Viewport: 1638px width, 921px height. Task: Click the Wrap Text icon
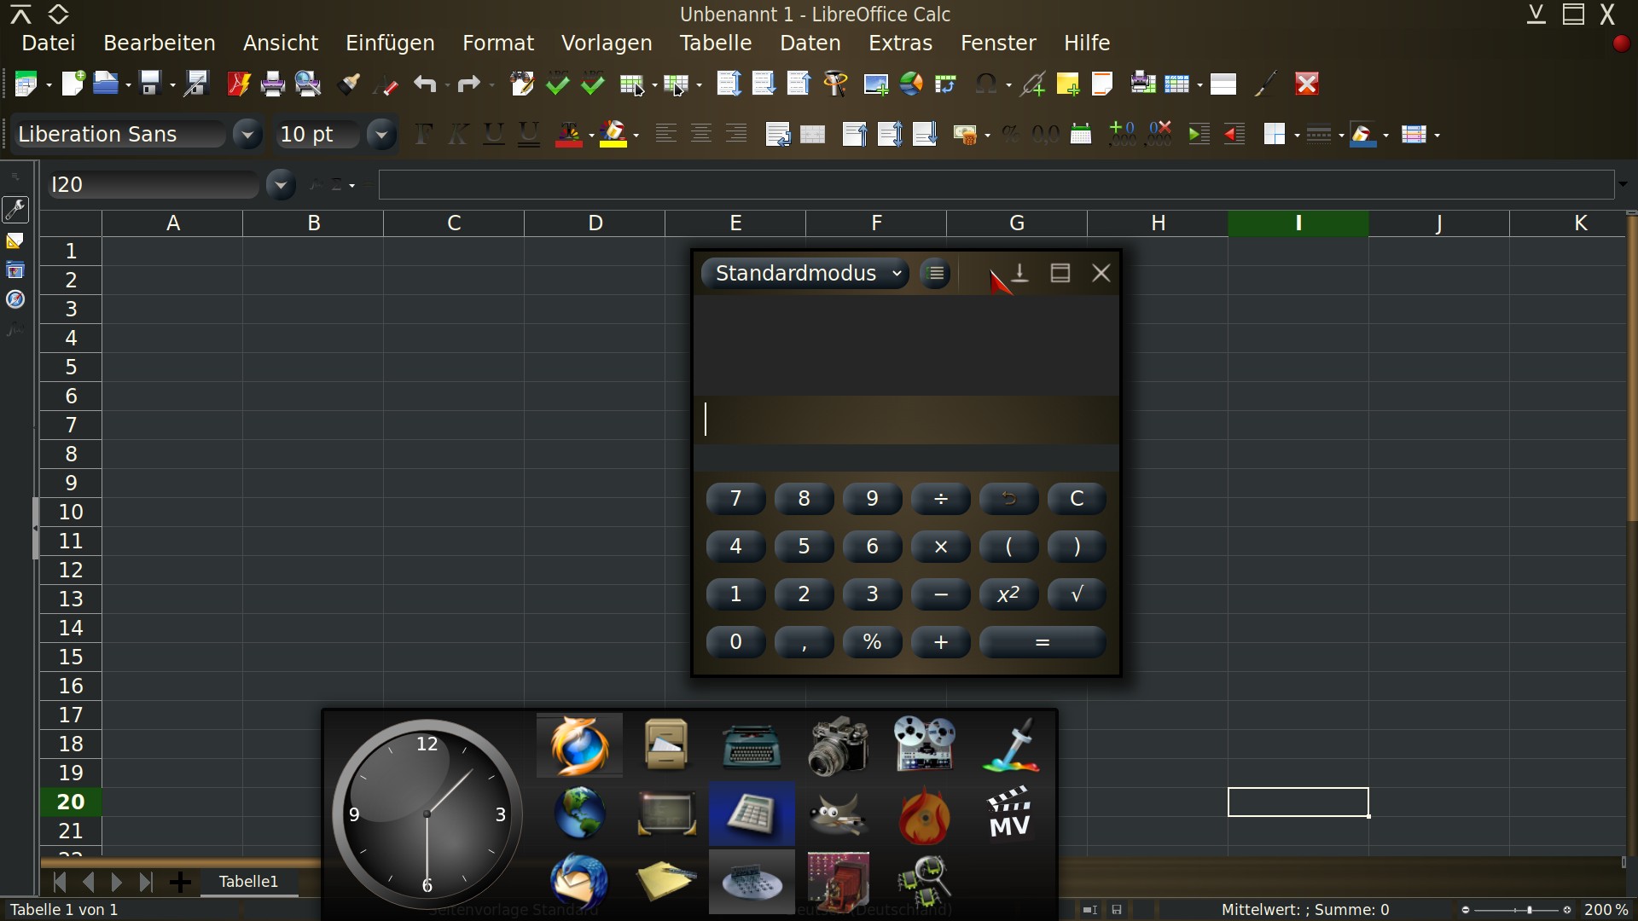777,134
